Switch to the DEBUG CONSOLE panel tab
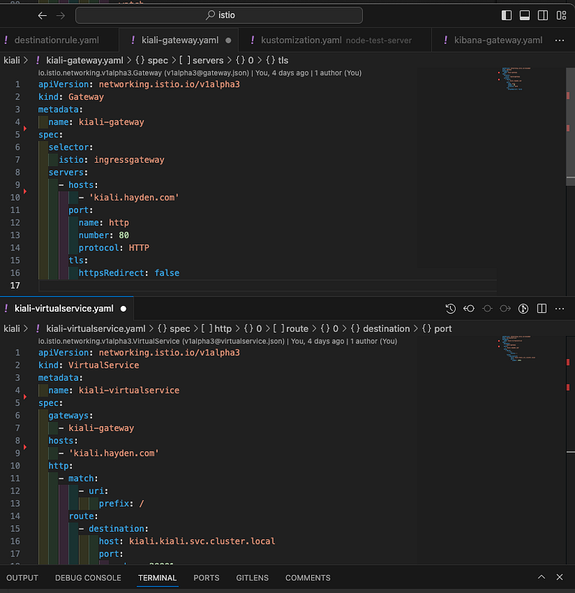 point(88,578)
